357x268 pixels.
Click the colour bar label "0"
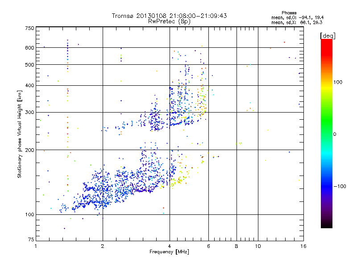point(335,134)
